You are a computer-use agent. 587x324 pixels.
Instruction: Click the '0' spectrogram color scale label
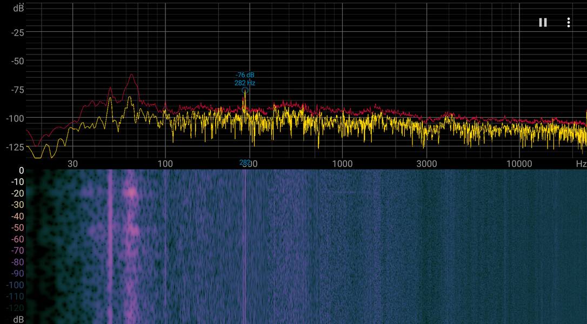click(x=21, y=171)
